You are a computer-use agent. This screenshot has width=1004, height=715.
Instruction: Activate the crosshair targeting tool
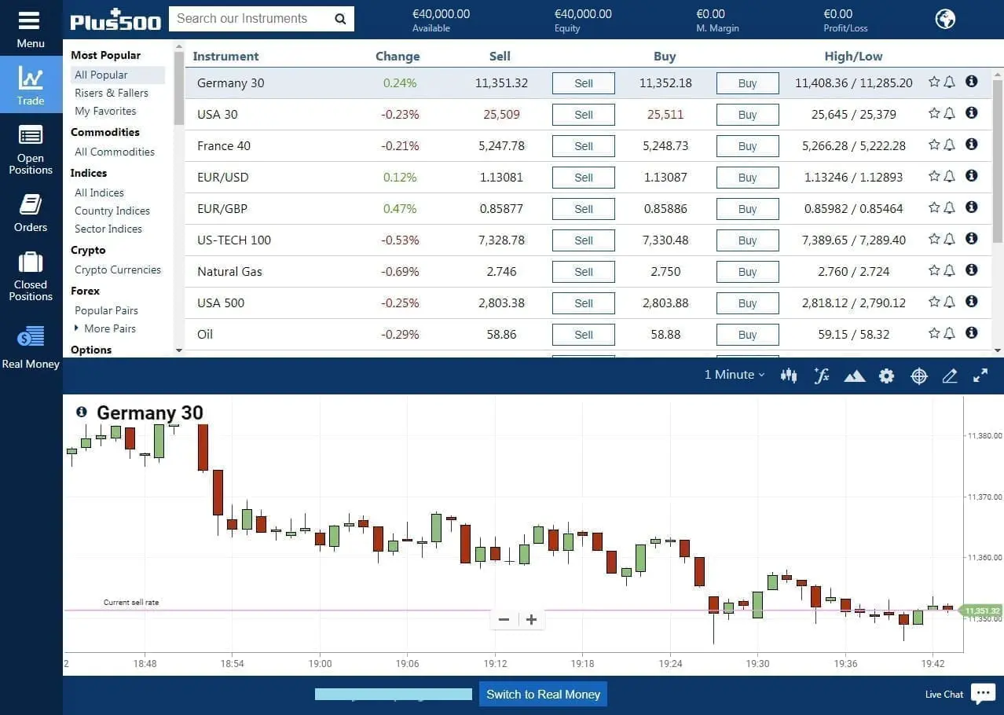919,376
